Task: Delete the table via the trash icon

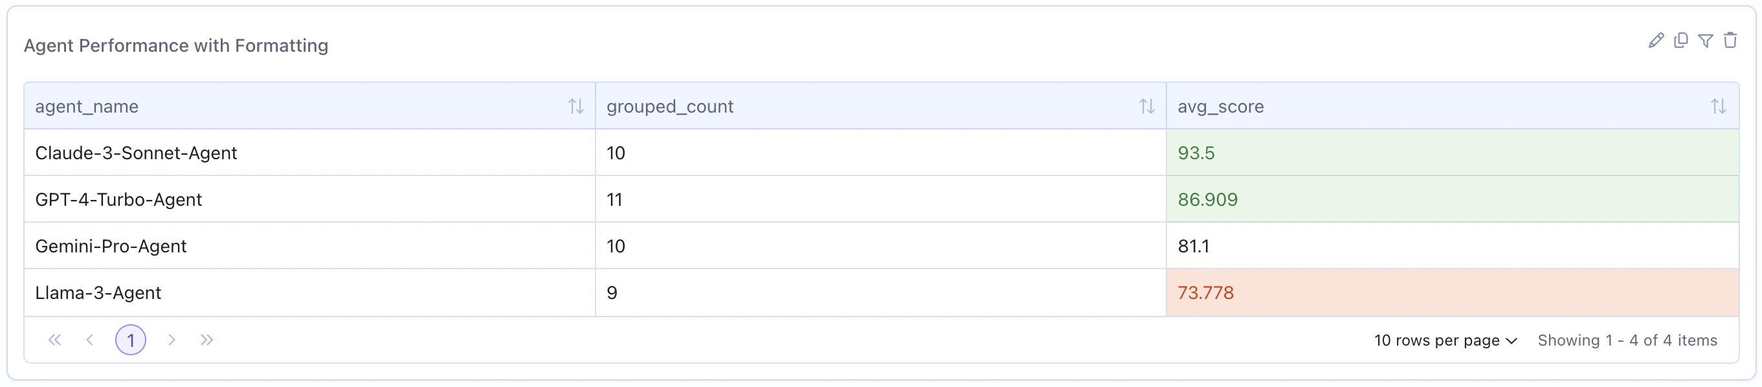Action: pyautogui.click(x=1730, y=40)
